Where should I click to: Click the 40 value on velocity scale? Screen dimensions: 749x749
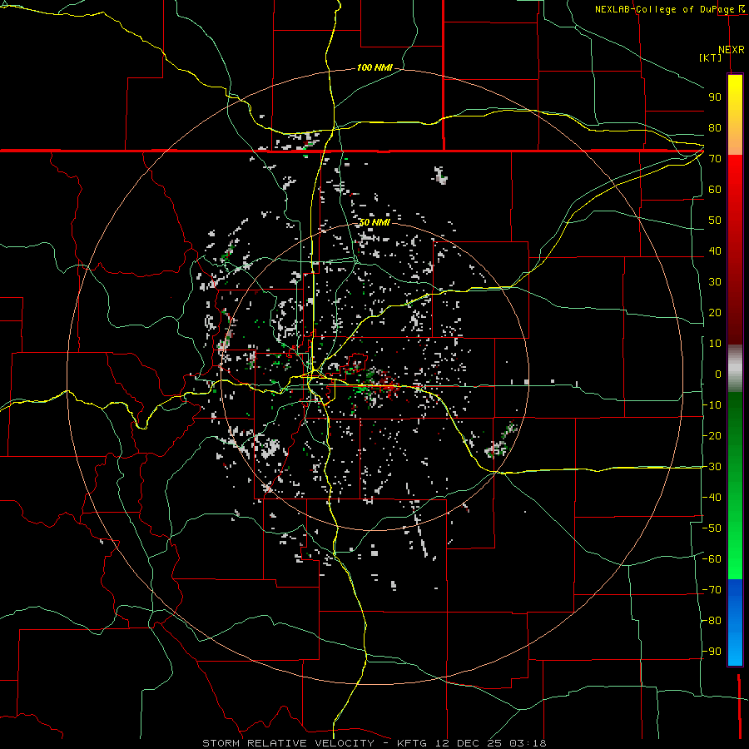[x=715, y=250]
